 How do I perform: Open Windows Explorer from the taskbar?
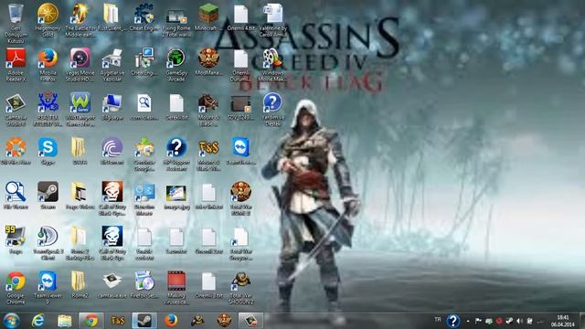pos(65,321)
